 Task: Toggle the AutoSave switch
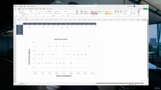tap(22, 6)
